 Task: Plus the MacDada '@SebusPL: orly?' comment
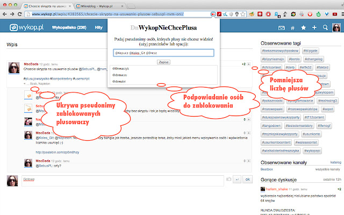click(248, 161)
